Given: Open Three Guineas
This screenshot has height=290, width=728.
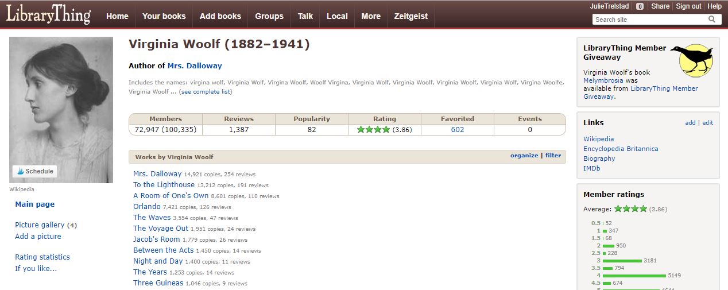Looking at the screenshot, I should point(158,283).
